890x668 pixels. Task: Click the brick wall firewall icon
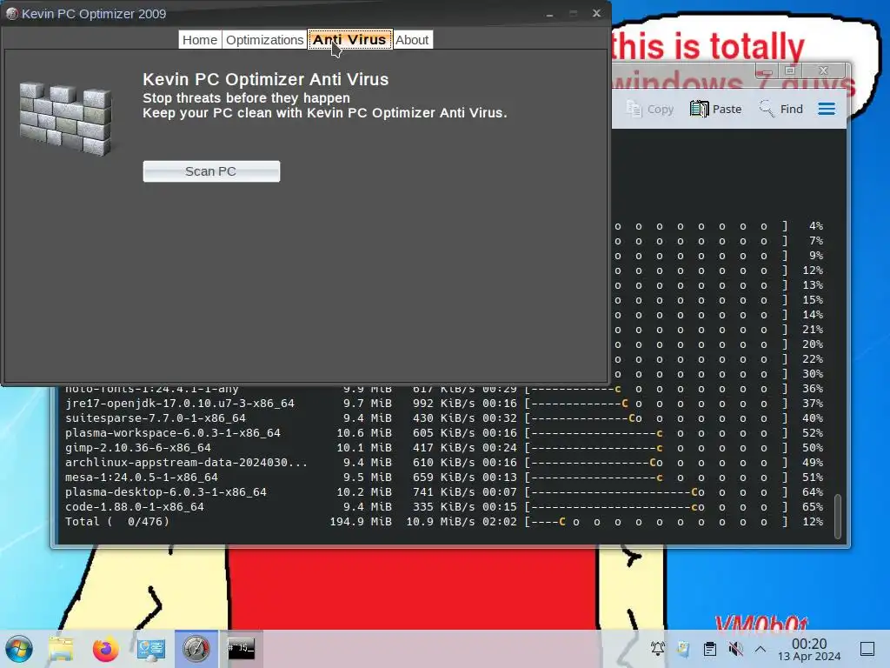coord(66,118)
